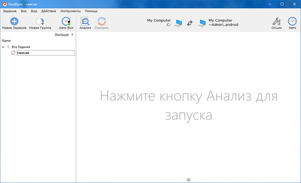
Task: Click the sync direction arrows between folders
Action: pyautogui.click(x=190, y=23)
